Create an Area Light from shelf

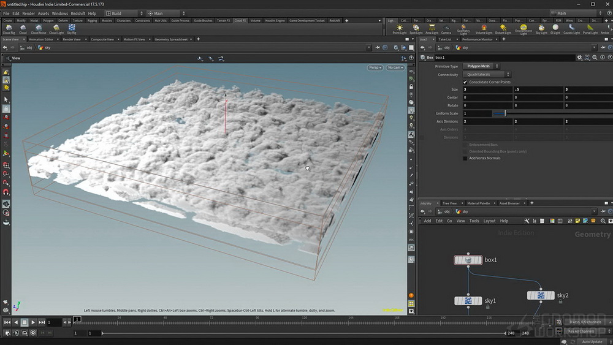click(x=432, y=29)
